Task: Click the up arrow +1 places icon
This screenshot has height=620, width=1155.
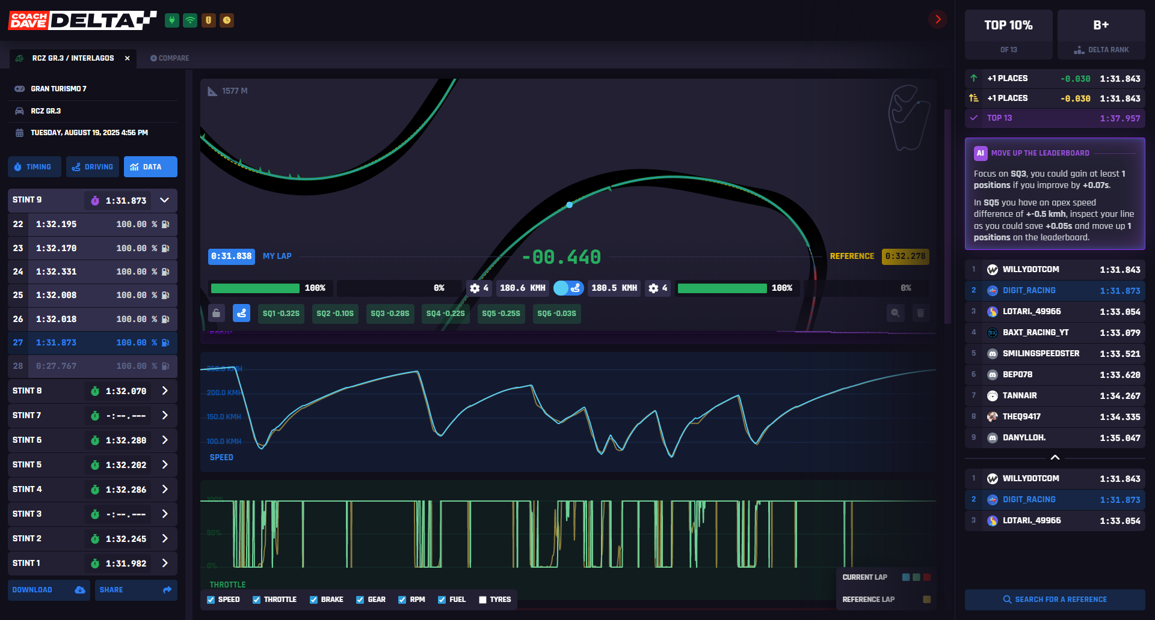Action: tap(974, 78)
